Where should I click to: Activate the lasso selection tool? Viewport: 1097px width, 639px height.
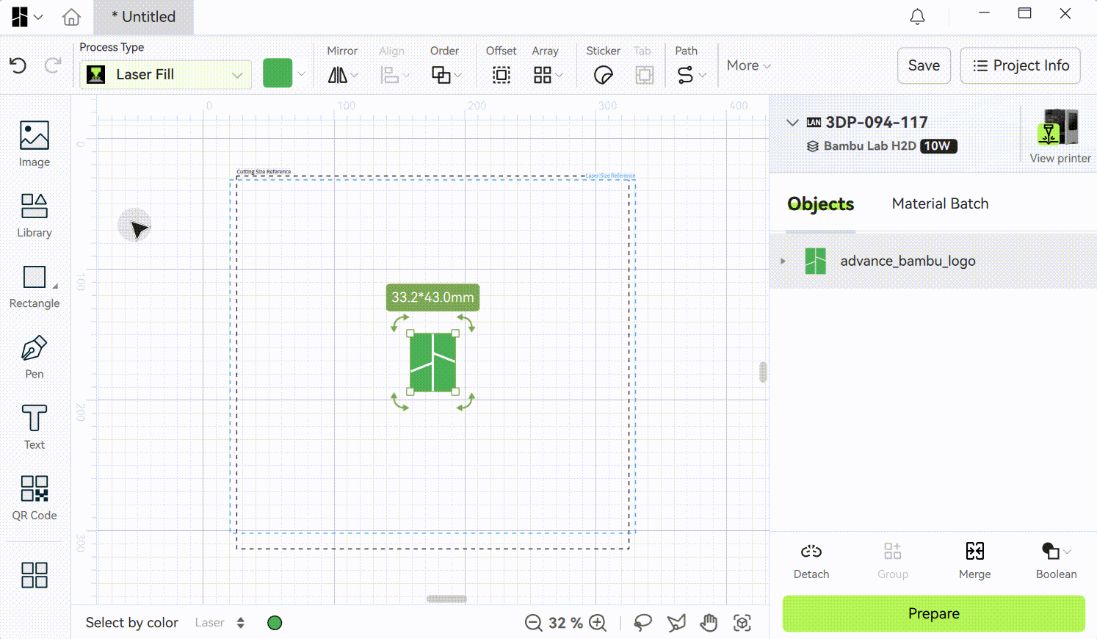click(x=642, y=623)
